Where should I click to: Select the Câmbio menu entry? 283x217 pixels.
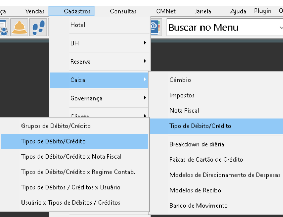tap(216, 80)
